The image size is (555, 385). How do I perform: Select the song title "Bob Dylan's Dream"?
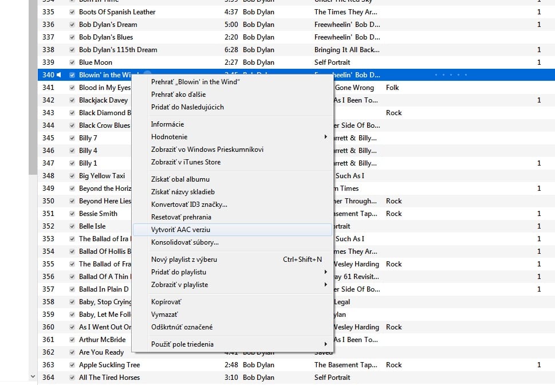[108, 25]
